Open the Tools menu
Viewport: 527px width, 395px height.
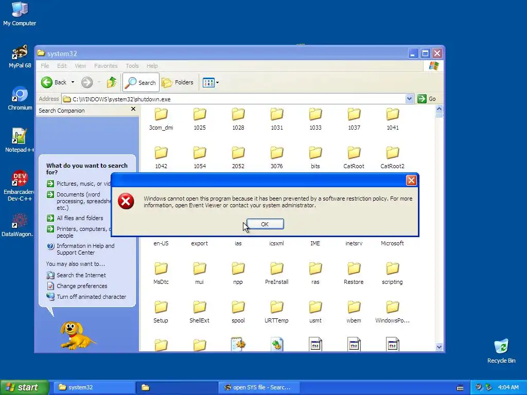point(132,66)
